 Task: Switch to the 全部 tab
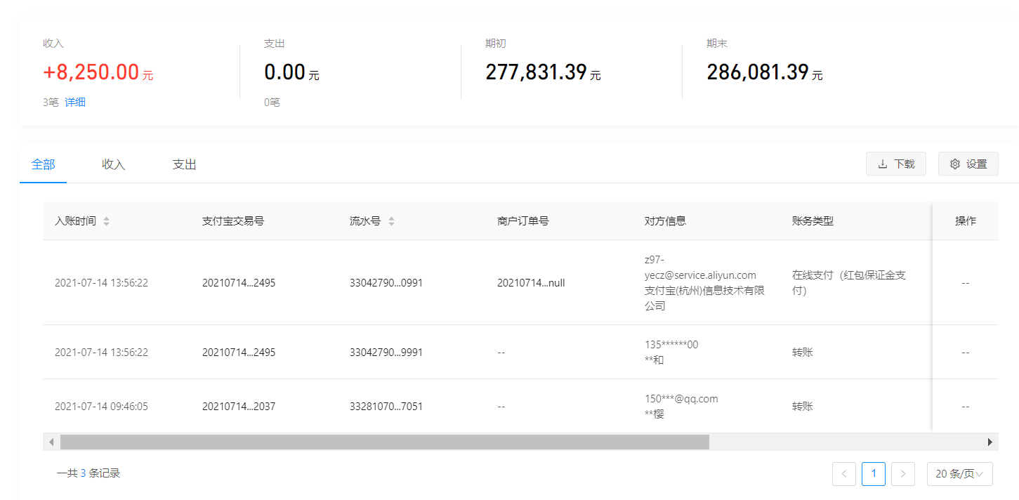click(x=43, y=164)
